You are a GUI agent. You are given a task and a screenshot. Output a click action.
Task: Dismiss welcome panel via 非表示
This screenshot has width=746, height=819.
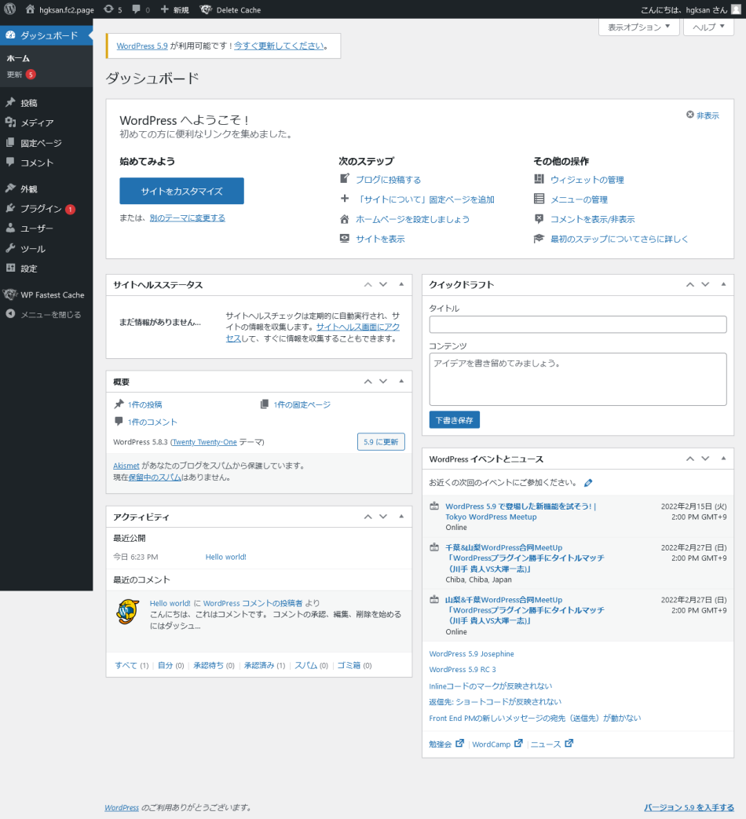point(703,115)
